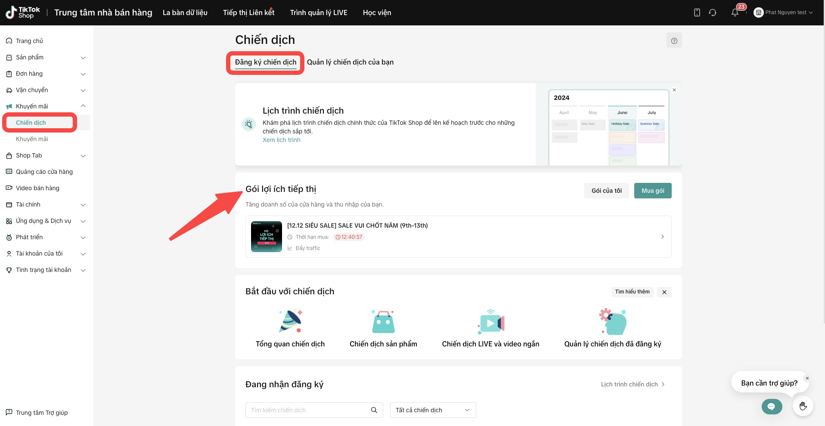Image resolution: width=825 pixels, height=426 pixels.
Task: Select Khuyến mãi sub-item in sidebar
Action: pyautogui.click(x=32, y=139)
